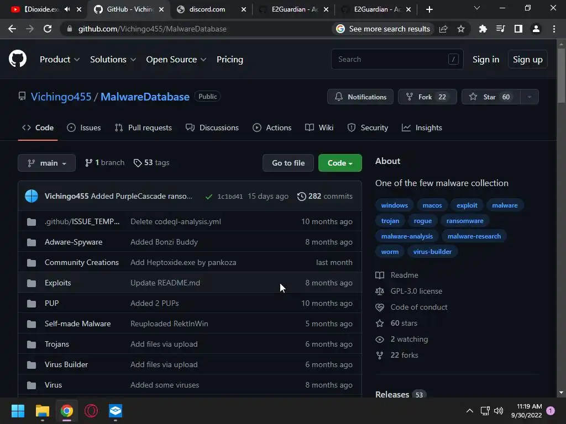The height and width of the screenshot is (424, 566).
Task: Expand the Product navigation dropdown
Action: pos(60,60)
